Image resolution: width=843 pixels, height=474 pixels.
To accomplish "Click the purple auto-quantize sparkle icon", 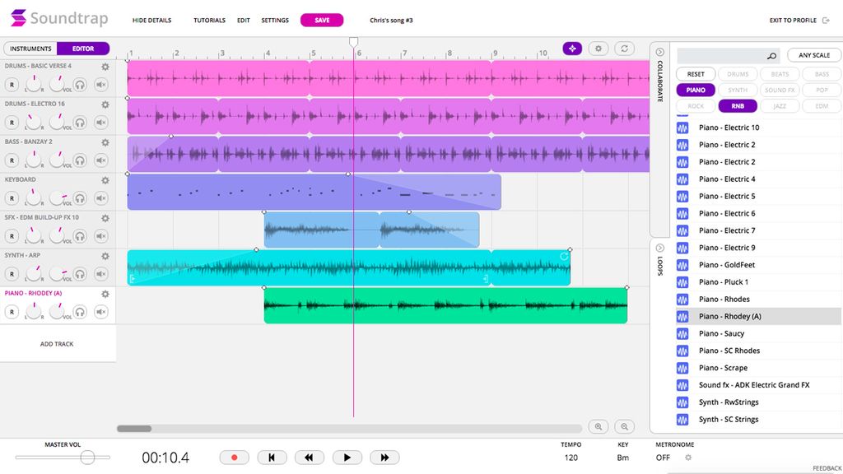I will (x=571, y=48).
